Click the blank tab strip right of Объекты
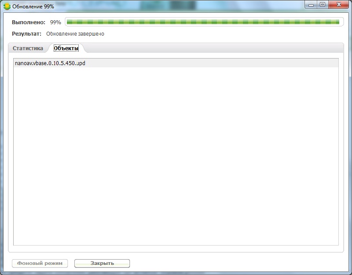Viewport: 352px width, 275px height. click(x=211, y=48)
